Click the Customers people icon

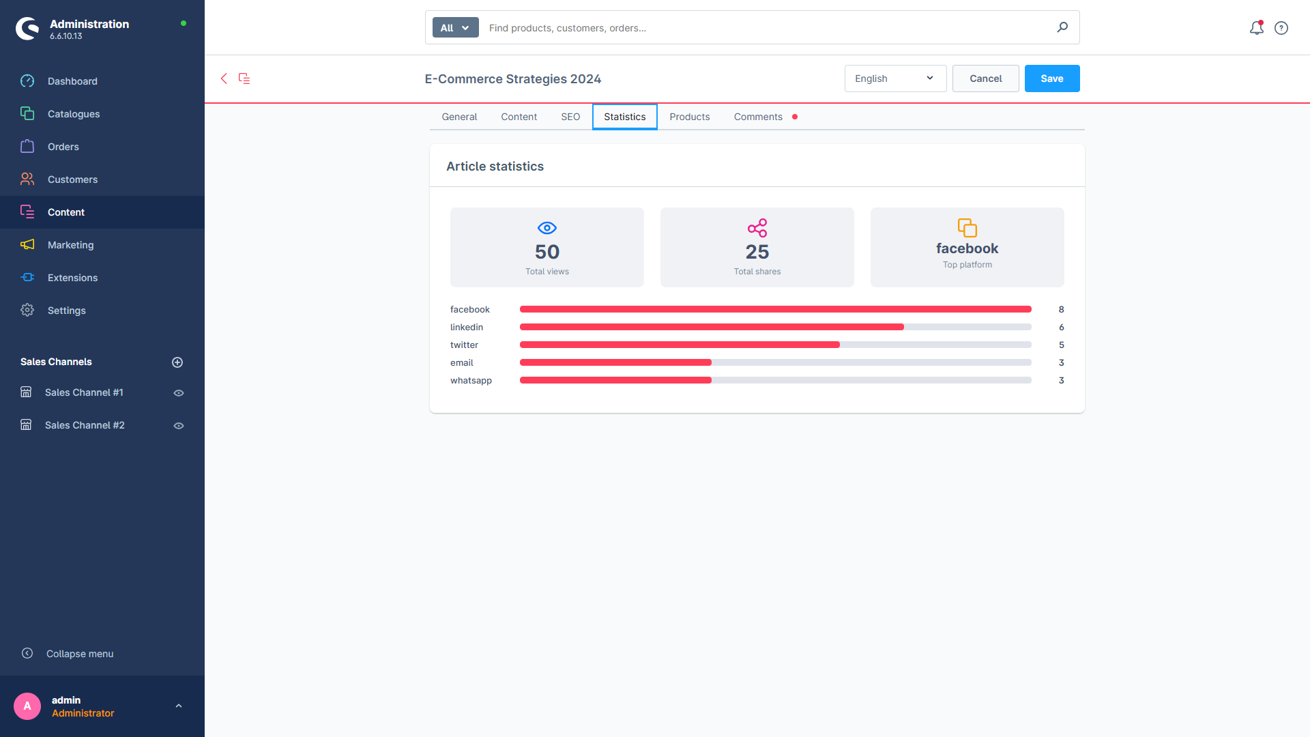[27, 179]
